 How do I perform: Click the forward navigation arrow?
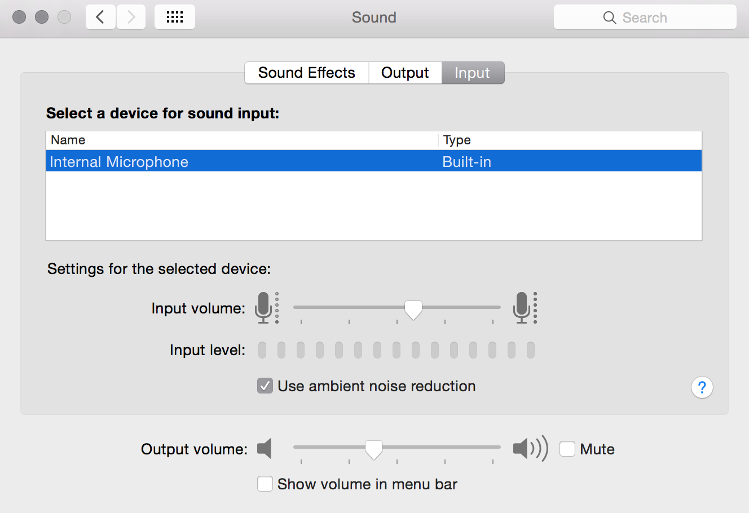pos(131,17)
